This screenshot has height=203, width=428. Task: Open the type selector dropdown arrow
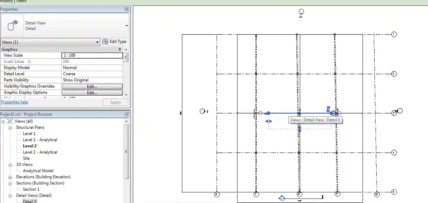[x=126, y=26]
